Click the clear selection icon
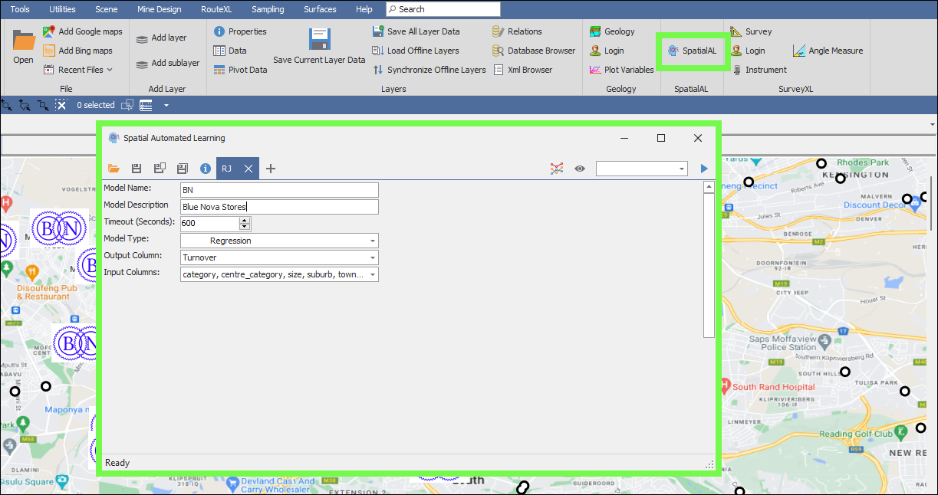This screenshot has width=938, height=495. click(61, 105)
